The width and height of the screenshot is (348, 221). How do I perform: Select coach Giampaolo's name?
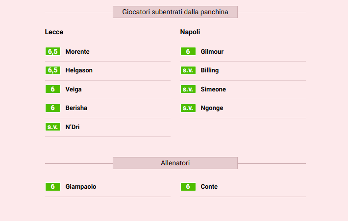81,187
